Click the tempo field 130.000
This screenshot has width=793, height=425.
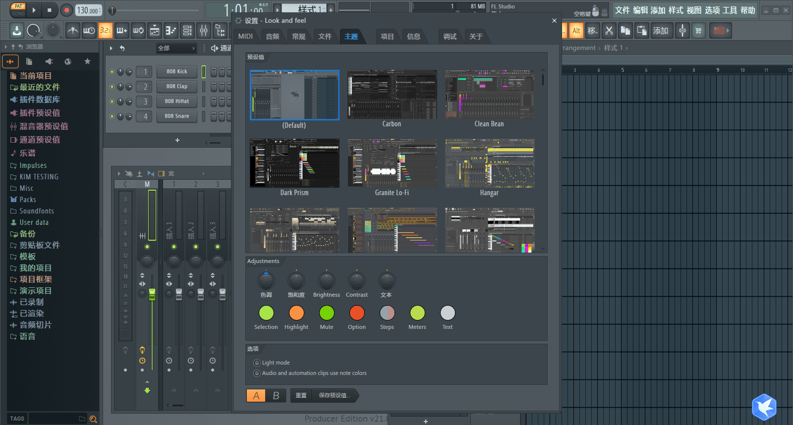(88, 10)
